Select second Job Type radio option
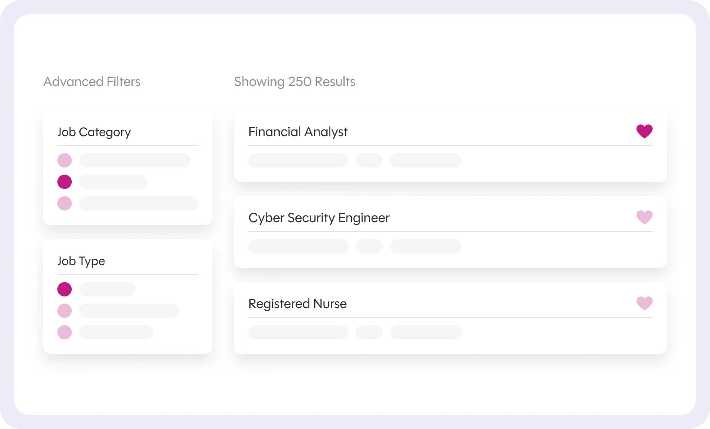 point(65,311)
